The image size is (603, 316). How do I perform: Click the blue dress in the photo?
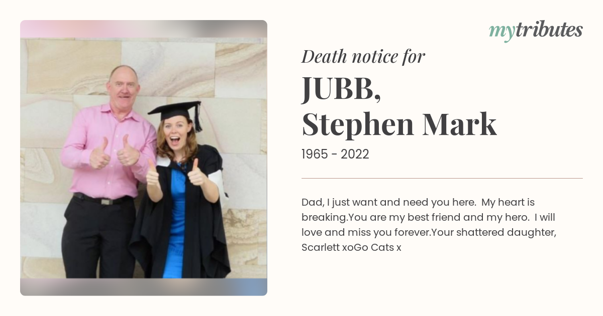(177, 221)
